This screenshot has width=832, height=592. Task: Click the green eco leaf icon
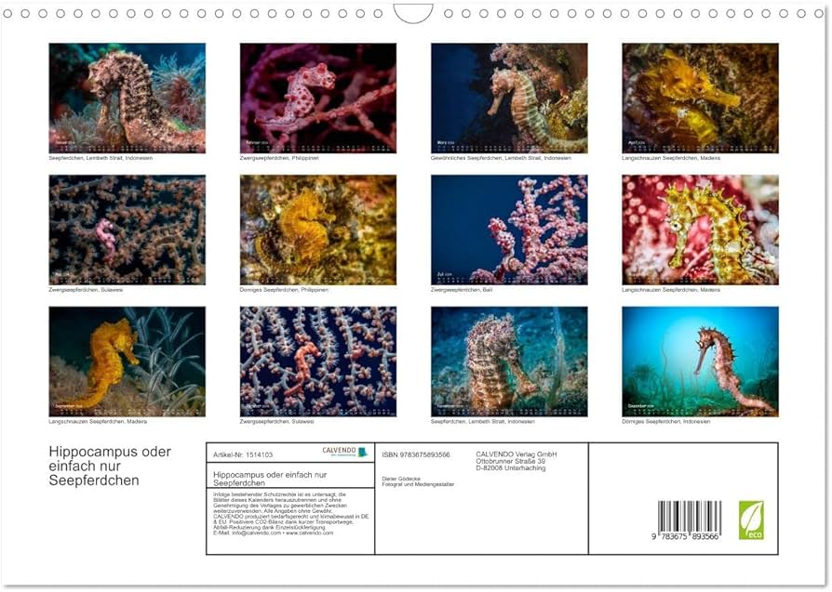(x=751, y=520)
